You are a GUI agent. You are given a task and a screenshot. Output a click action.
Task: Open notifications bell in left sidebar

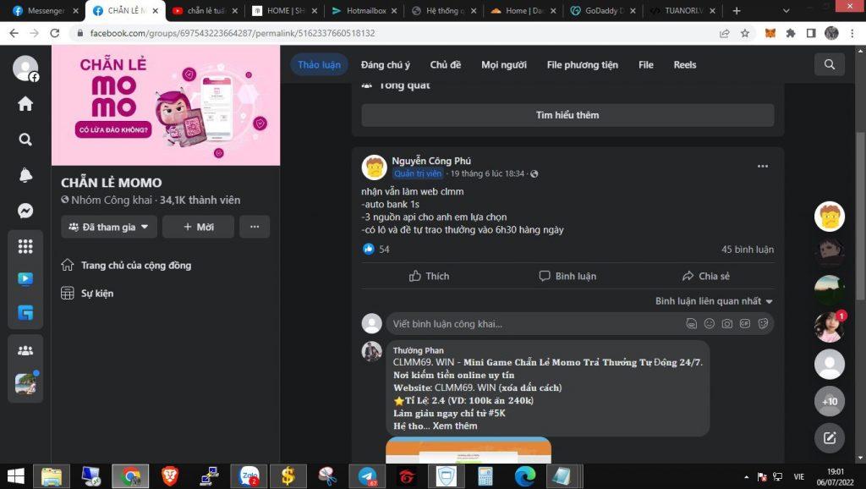25,175
